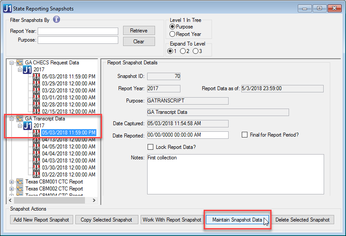Click the Maintain Snapshot Data button
This screenshot has height=236, width=346.
click(x=237, y=220)
